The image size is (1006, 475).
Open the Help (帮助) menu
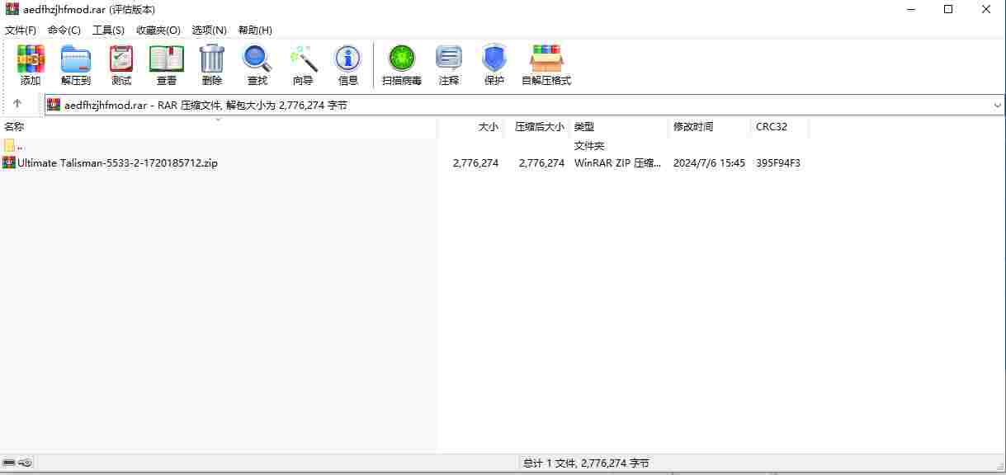click(255, 30)
